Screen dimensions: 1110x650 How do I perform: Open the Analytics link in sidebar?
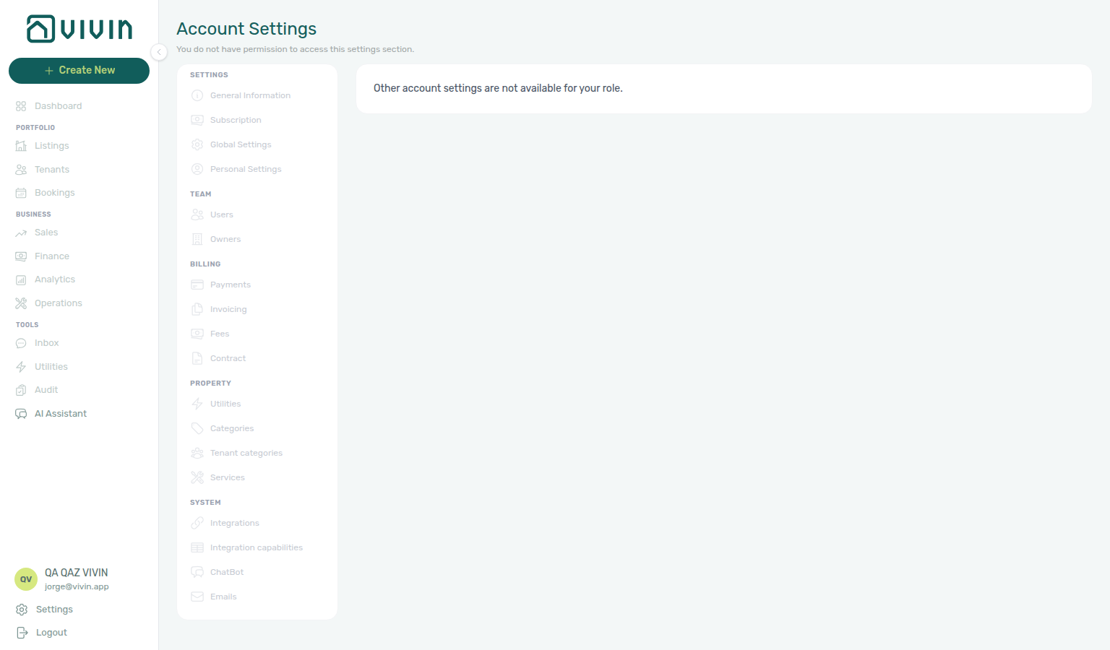pyautogui.click(x=55, y=279)
